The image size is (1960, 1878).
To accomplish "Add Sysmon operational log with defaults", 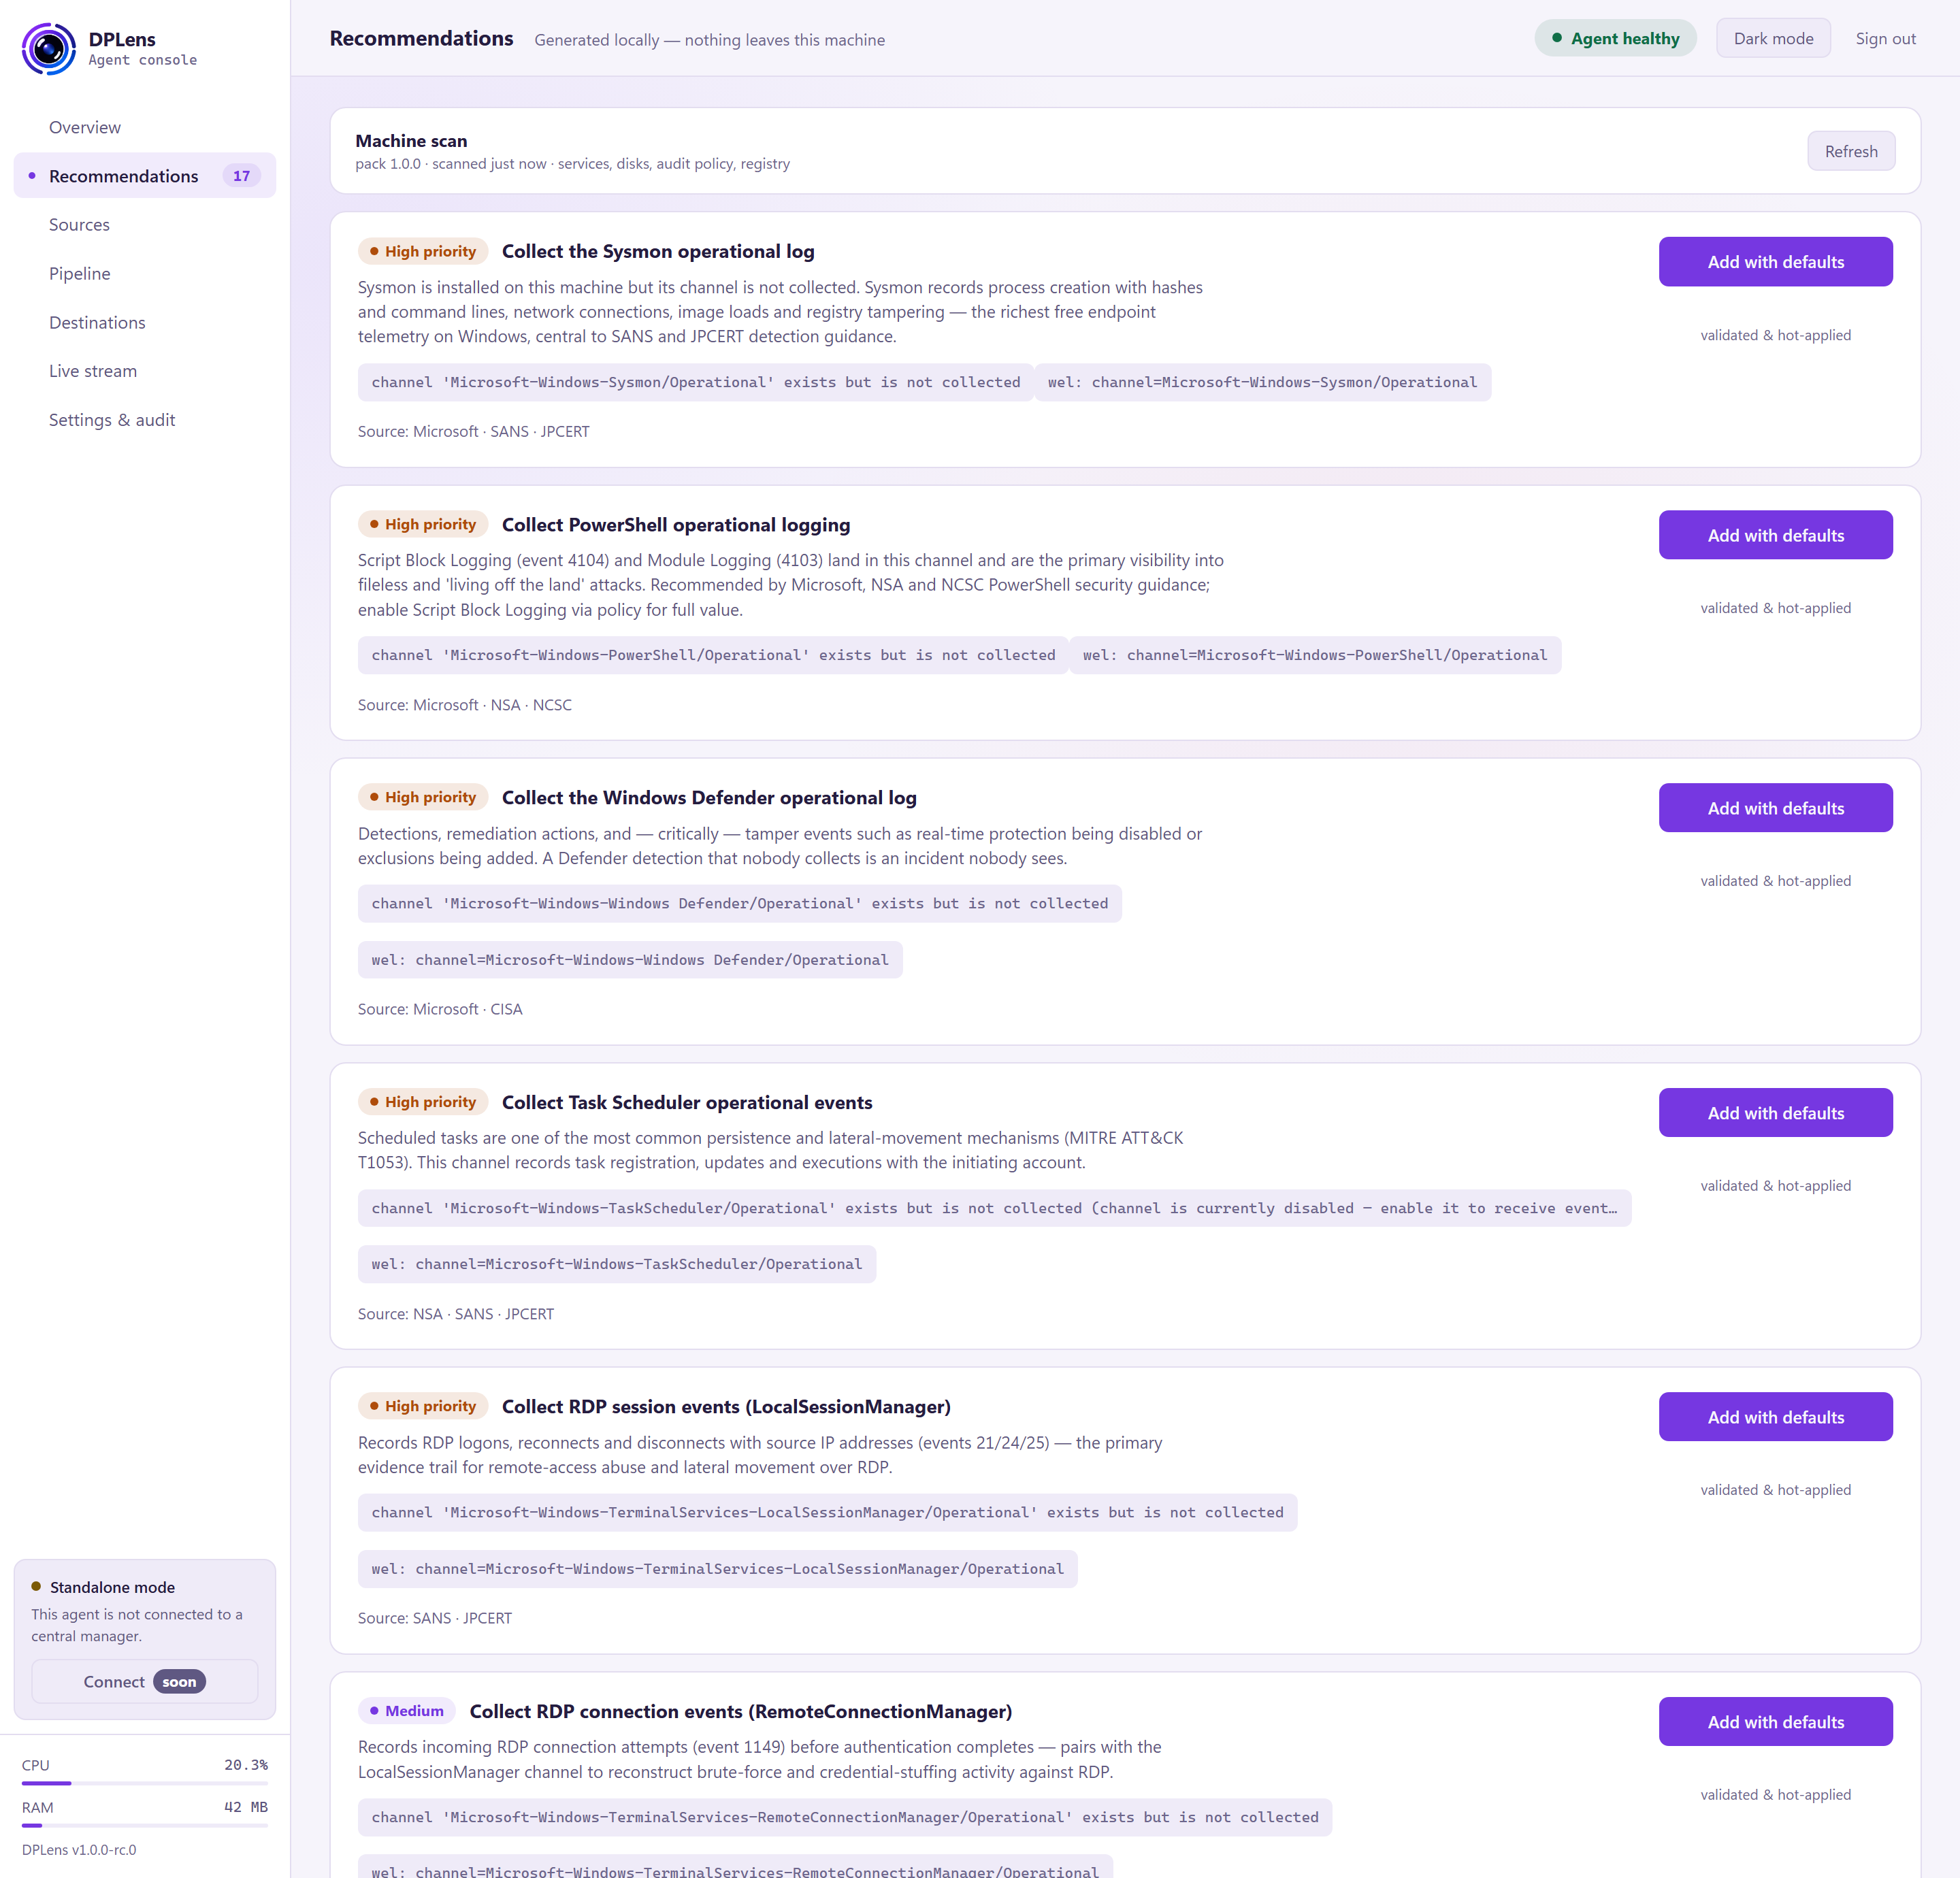I will [1775, 262].
